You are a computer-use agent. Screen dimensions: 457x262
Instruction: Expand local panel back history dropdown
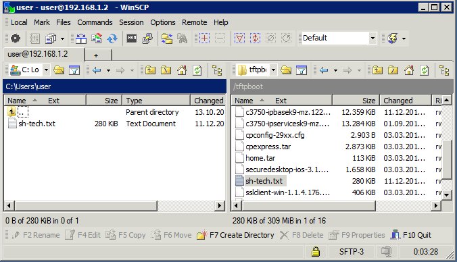(x=108, y=70)
